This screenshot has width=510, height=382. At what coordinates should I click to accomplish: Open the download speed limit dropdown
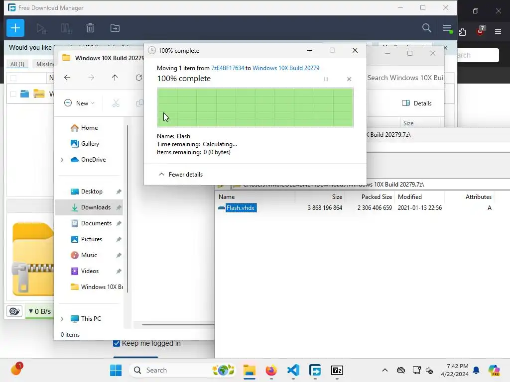[40, 311]
